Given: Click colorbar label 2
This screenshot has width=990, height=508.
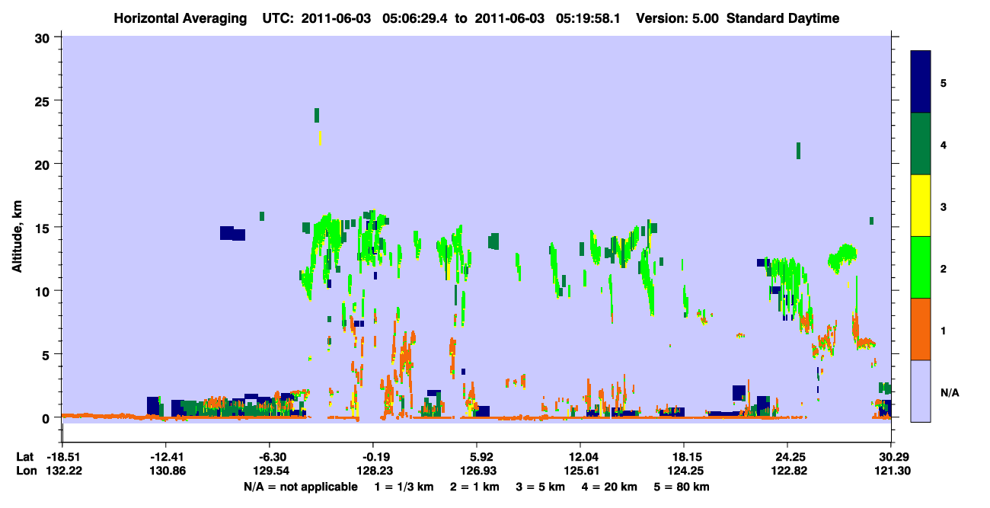Looking at the screenshot, I should (944, 268).
